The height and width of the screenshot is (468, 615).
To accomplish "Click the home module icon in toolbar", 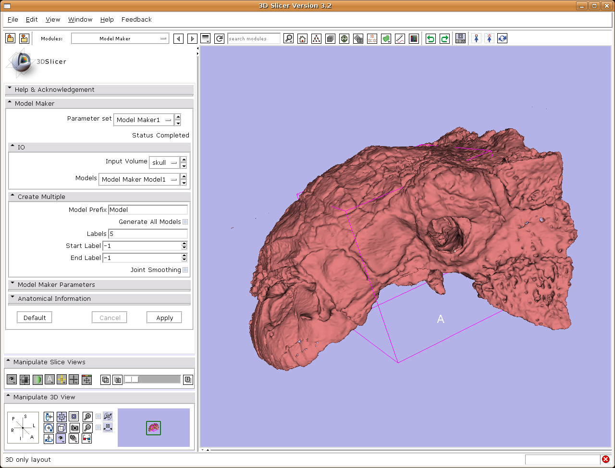I will [302, 39].
